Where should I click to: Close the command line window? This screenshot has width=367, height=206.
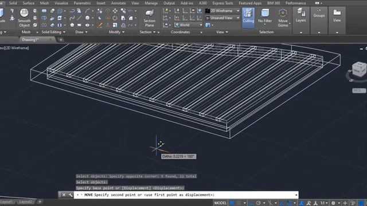64,195
